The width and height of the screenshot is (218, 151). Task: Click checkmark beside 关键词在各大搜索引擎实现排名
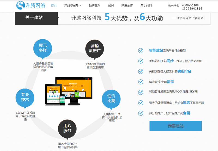tap(141, 71)
